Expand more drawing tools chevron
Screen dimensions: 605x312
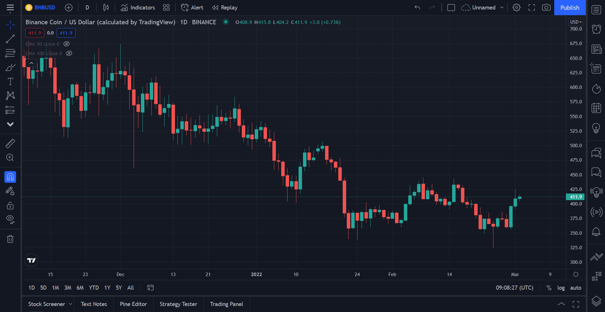pyautogui.click(x=10, y=124)
